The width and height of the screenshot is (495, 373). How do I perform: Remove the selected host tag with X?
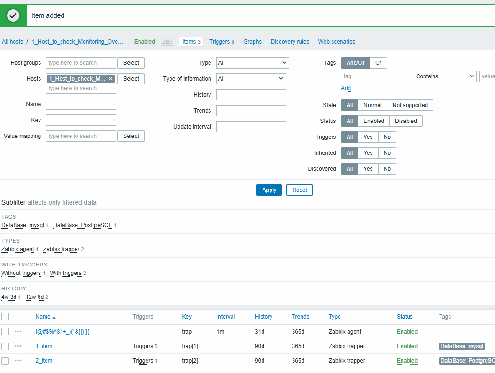tap(110, 79)
